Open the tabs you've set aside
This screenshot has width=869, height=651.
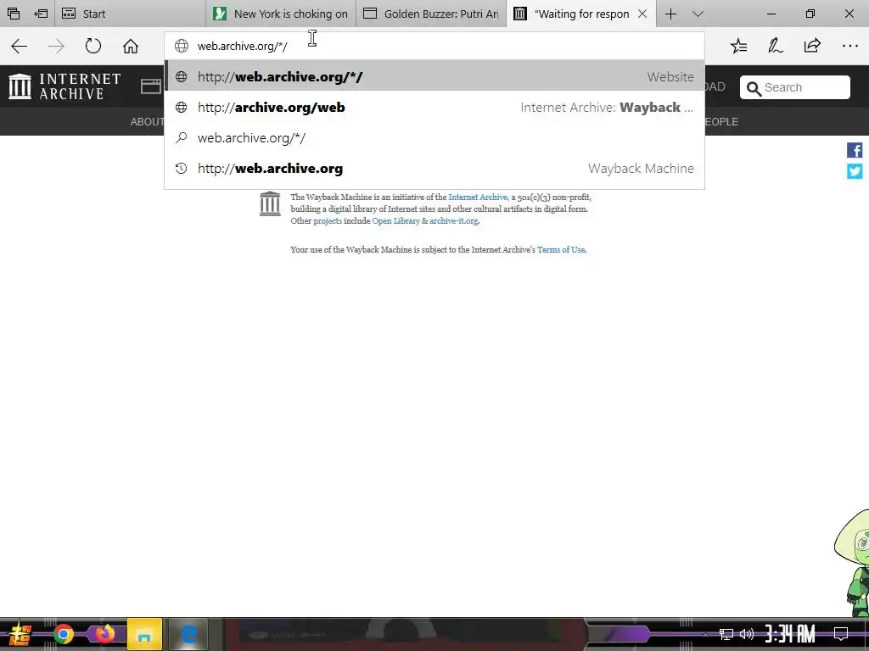coord(14,14)
